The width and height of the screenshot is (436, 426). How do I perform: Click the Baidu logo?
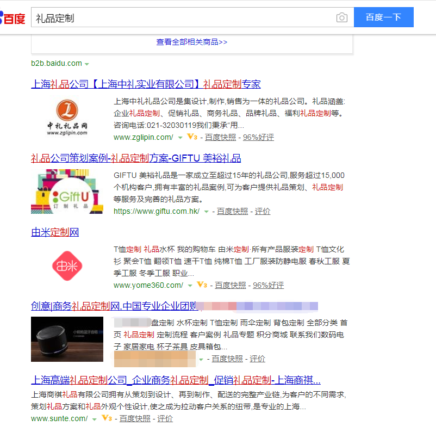point(13,18)
